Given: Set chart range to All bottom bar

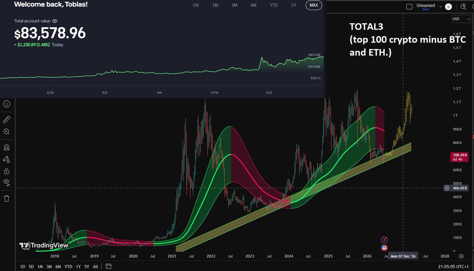Looking at the screenshot, I should coord(95,266).
